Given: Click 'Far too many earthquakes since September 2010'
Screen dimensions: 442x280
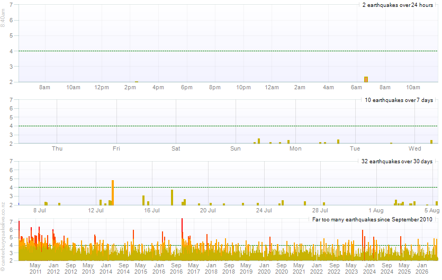Looking at the screenshot, I should coord(372,219).
